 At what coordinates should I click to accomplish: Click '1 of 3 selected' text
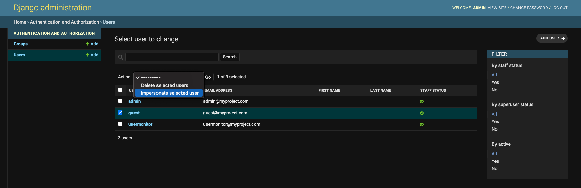click(x=231, y=77)
